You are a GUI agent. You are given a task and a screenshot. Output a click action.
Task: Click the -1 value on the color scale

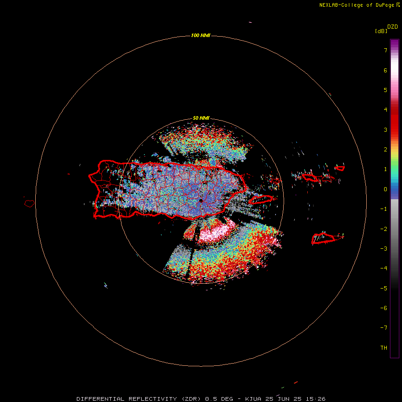point(384,209)
